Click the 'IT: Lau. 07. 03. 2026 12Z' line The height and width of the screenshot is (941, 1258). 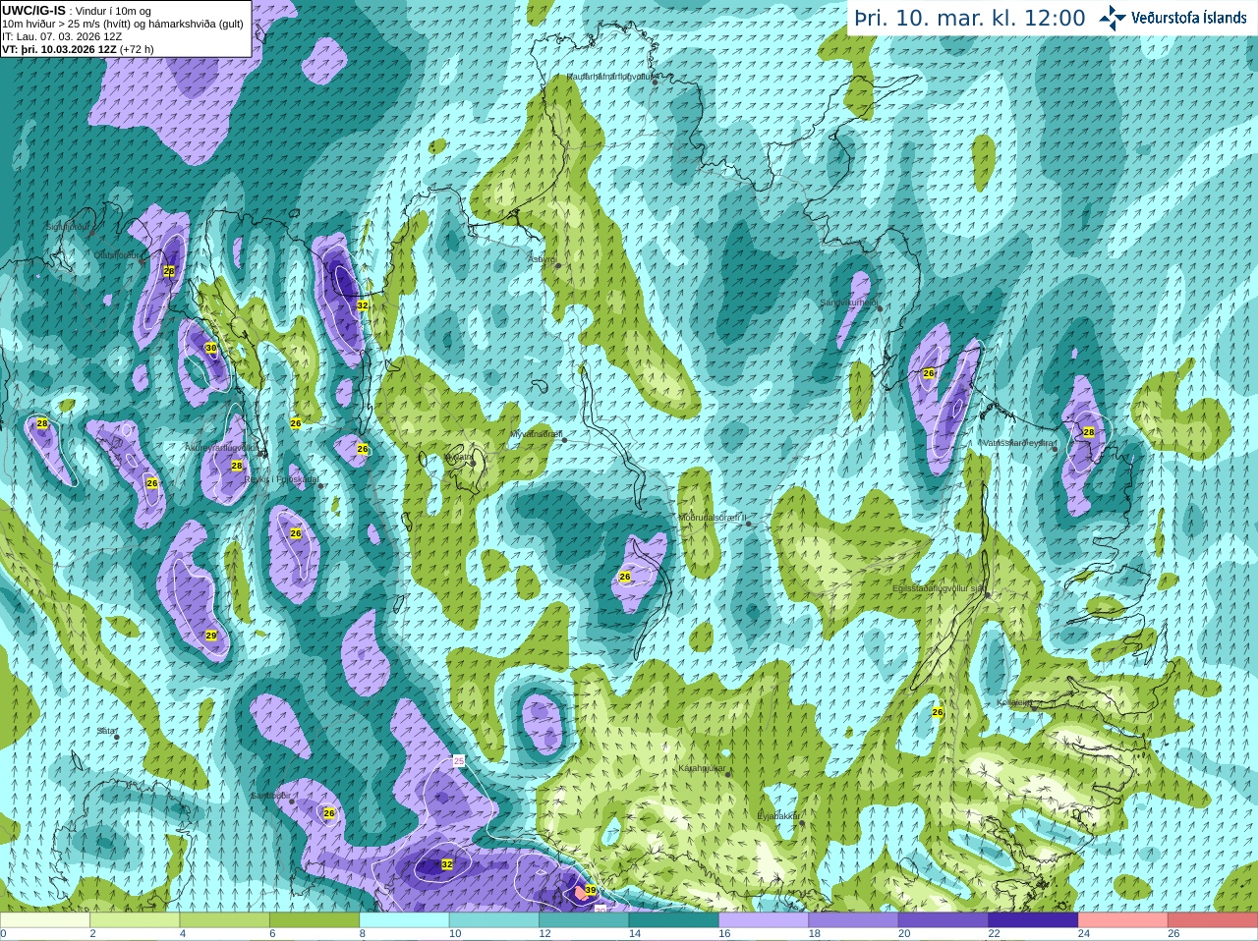[x=62, y=36]
